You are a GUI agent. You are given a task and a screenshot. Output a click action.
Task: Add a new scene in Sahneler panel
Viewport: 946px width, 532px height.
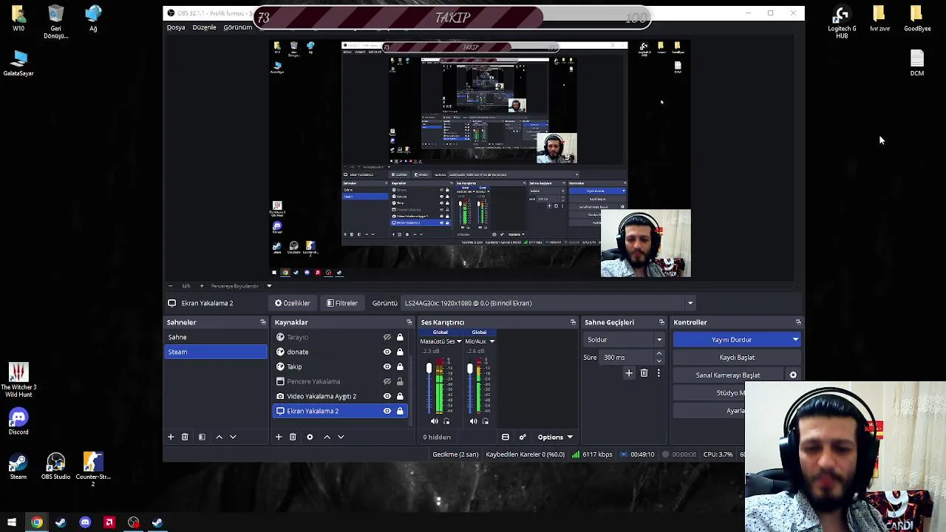click(x=171, y=437)
